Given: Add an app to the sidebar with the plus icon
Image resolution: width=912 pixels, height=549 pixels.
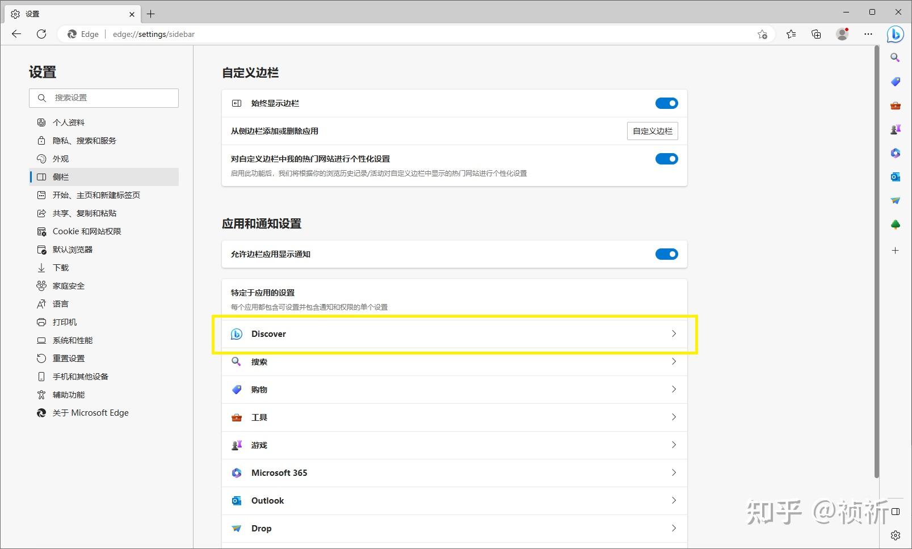Looking at the screenshot, I should click(895, 250).
